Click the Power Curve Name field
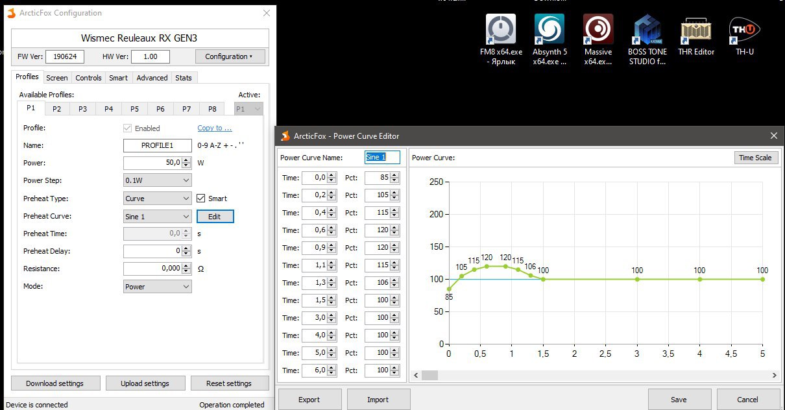The height and width of the screenshot is (410, 785). [383, 157]
